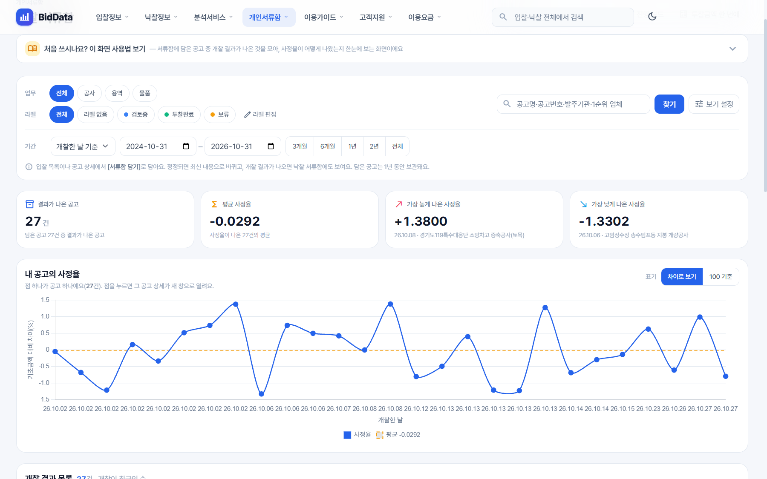Open start date calendar picker icon
The image size is (767, 479).
pyautogui.click(x=186, y=146)
